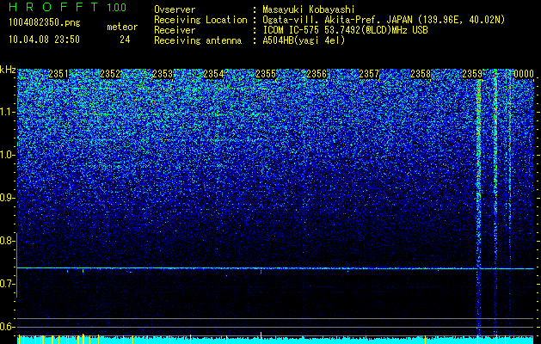This screenshot has height=344, width=541.
Task: Click the 2356 time marker
Action: (317, 74)
